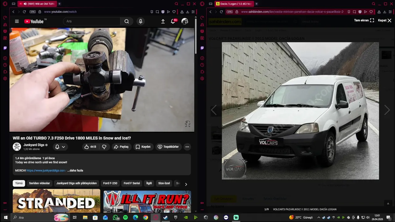Screen dimensions: 395x222
Task: Open easy setup menu in YouTube window
Action: point(193,12)
